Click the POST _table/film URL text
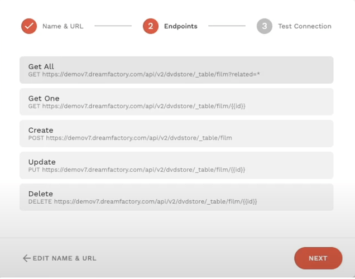The width and height of the screenshot is (355, 279). [130, 138]
